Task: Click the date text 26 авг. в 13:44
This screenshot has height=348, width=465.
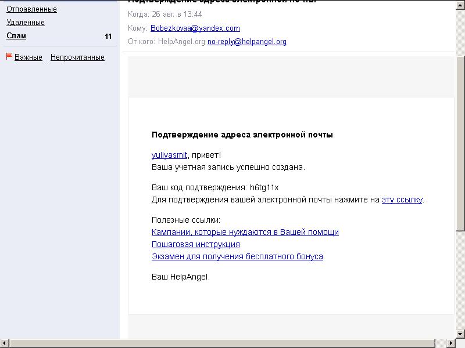Action: point(177,14)
